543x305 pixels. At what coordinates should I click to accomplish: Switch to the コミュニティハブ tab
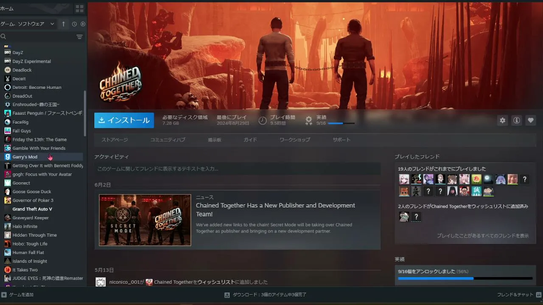(x=168, y=140)
